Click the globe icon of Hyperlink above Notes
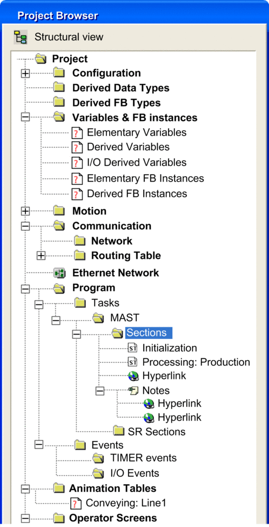 click(133, 376)
